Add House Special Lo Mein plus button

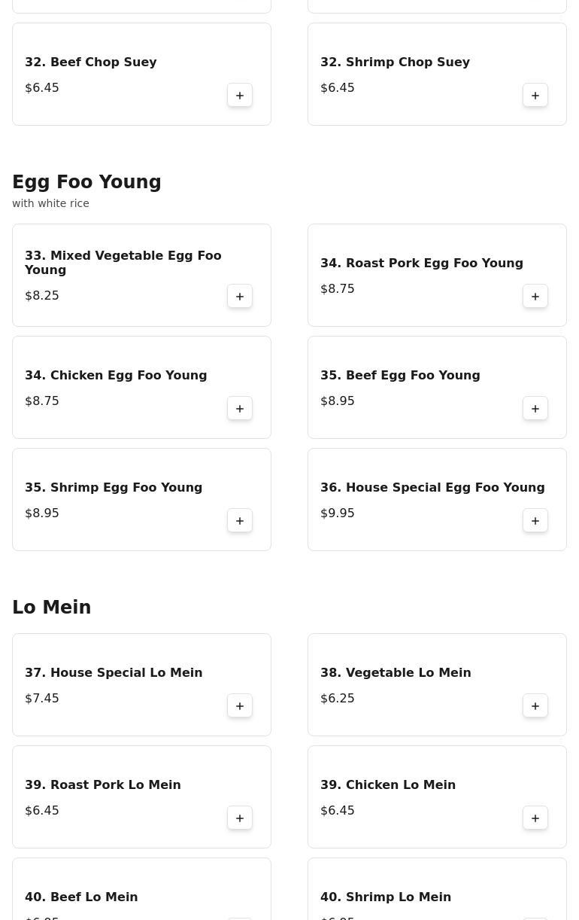point(240,706)
